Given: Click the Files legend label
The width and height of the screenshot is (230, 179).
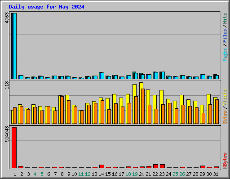Looking at the screenshot, I should (x=225, y=36).
